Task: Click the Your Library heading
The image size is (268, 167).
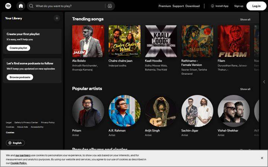Action: (13, 18)
